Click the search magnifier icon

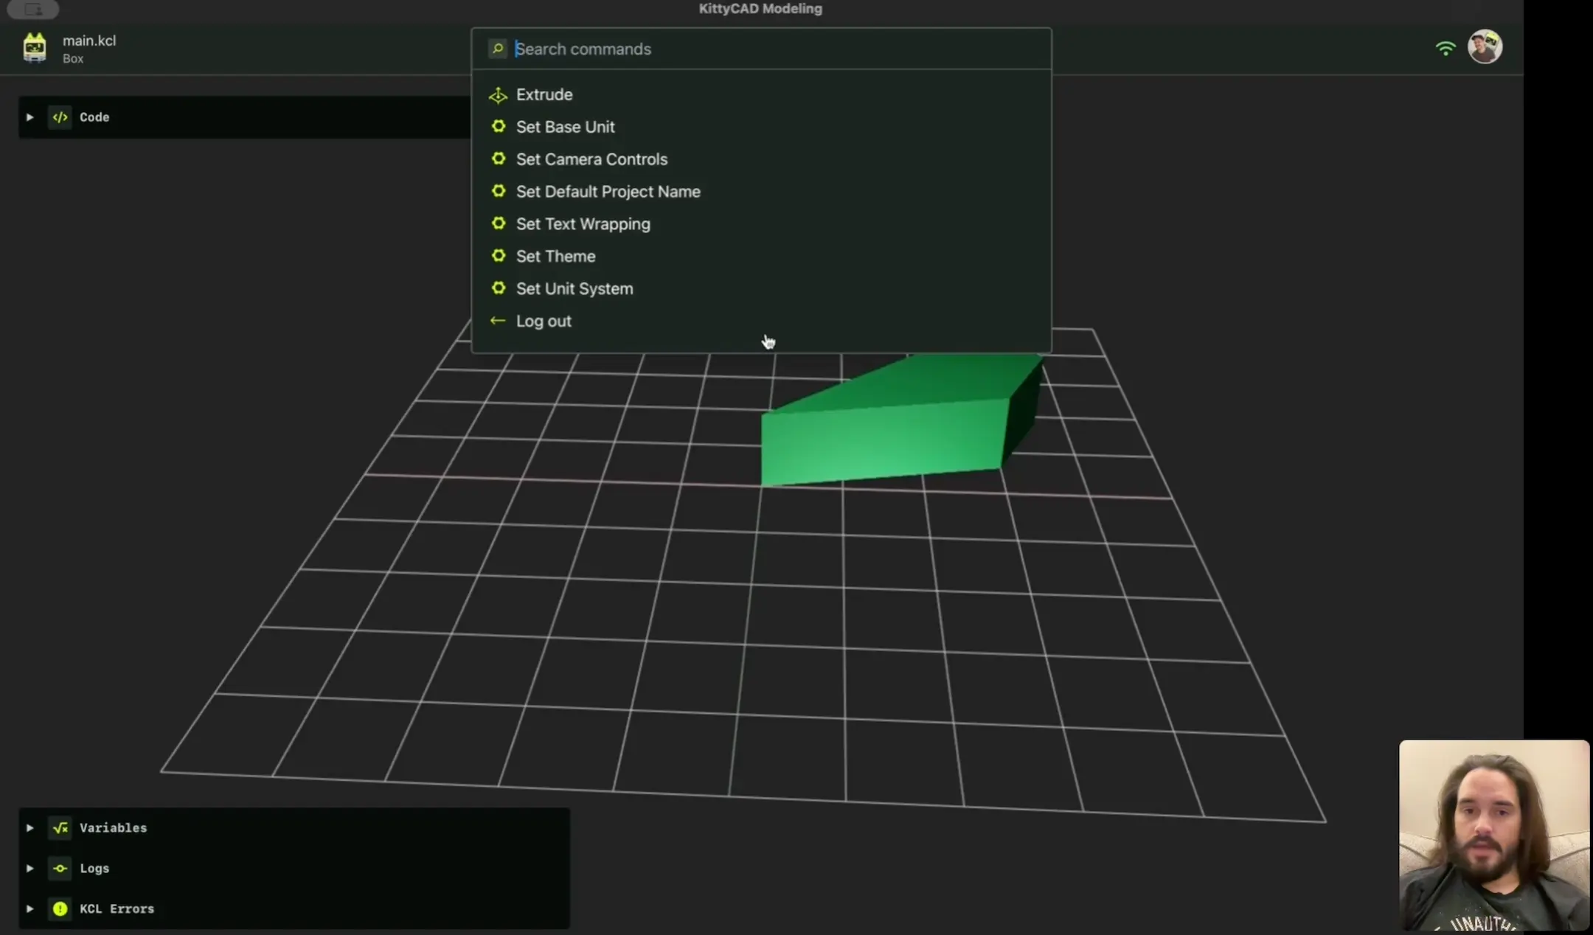tap(498, 49)
